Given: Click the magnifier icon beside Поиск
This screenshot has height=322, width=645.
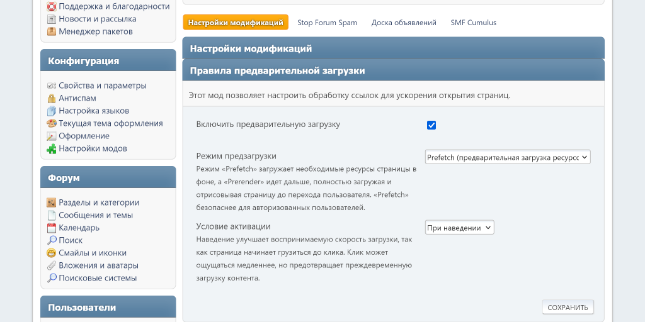Looking at the screenshot, I should point(52,240).
